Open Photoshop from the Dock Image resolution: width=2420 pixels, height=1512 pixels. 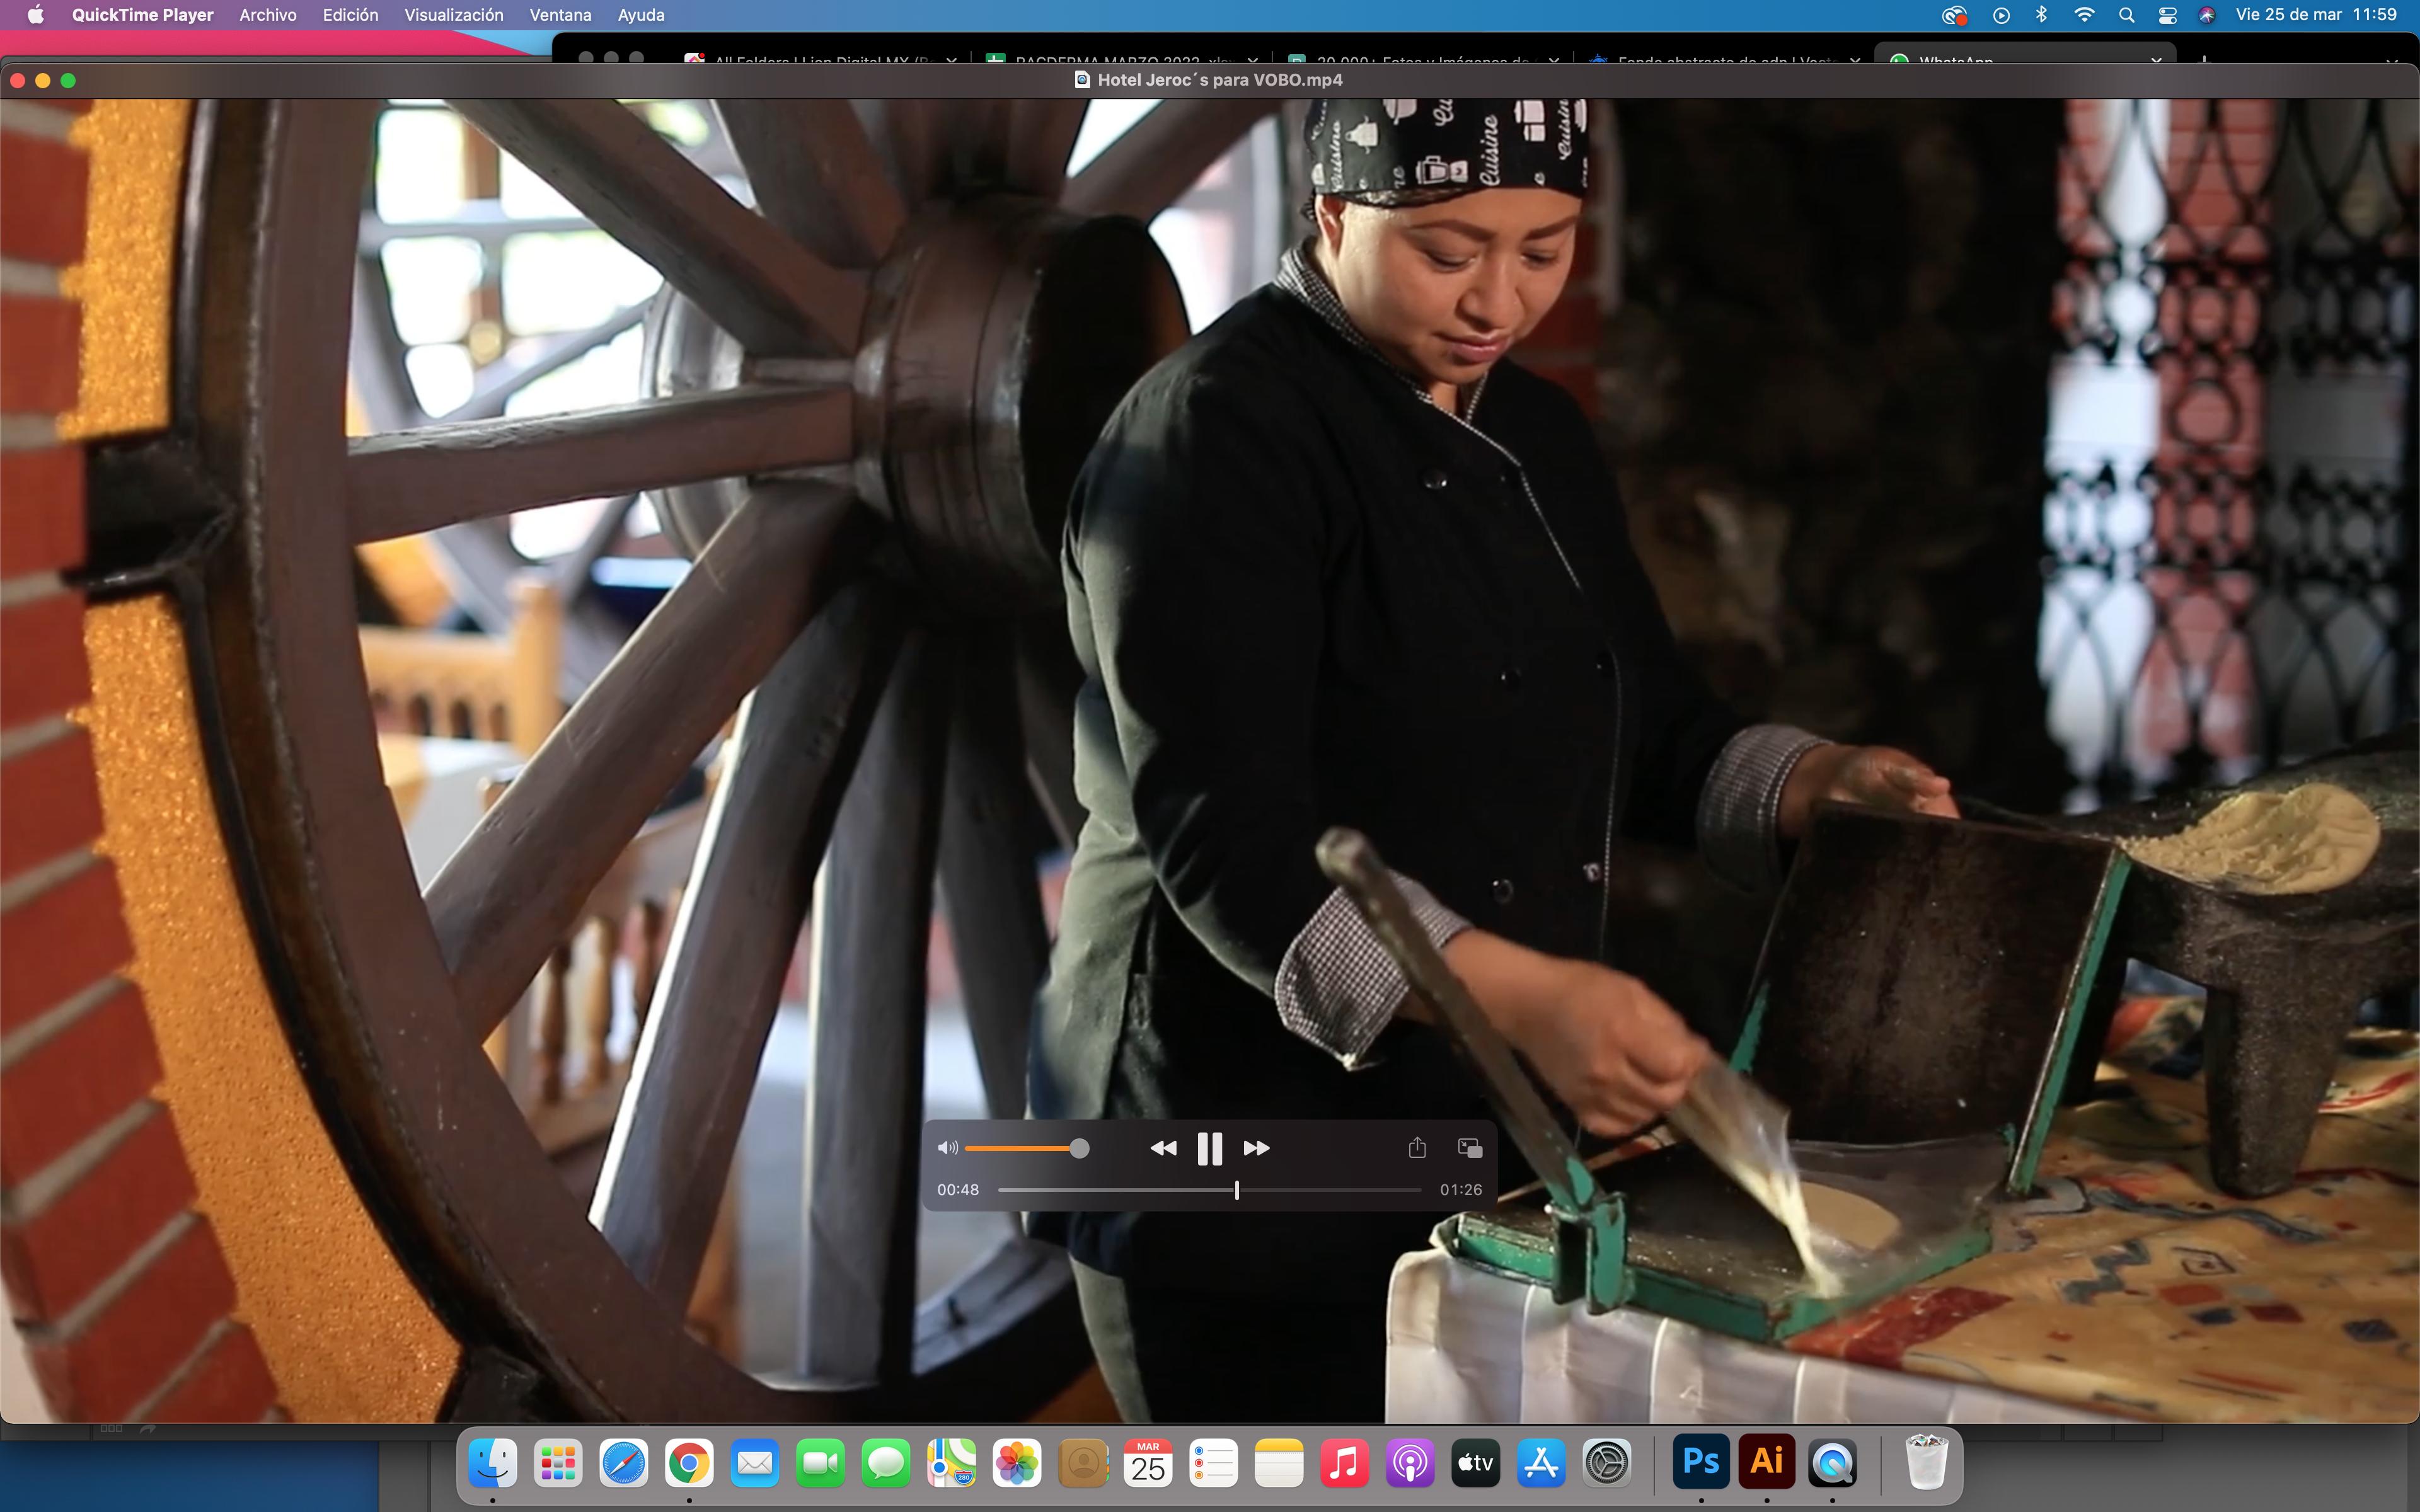point(1701,1462)
